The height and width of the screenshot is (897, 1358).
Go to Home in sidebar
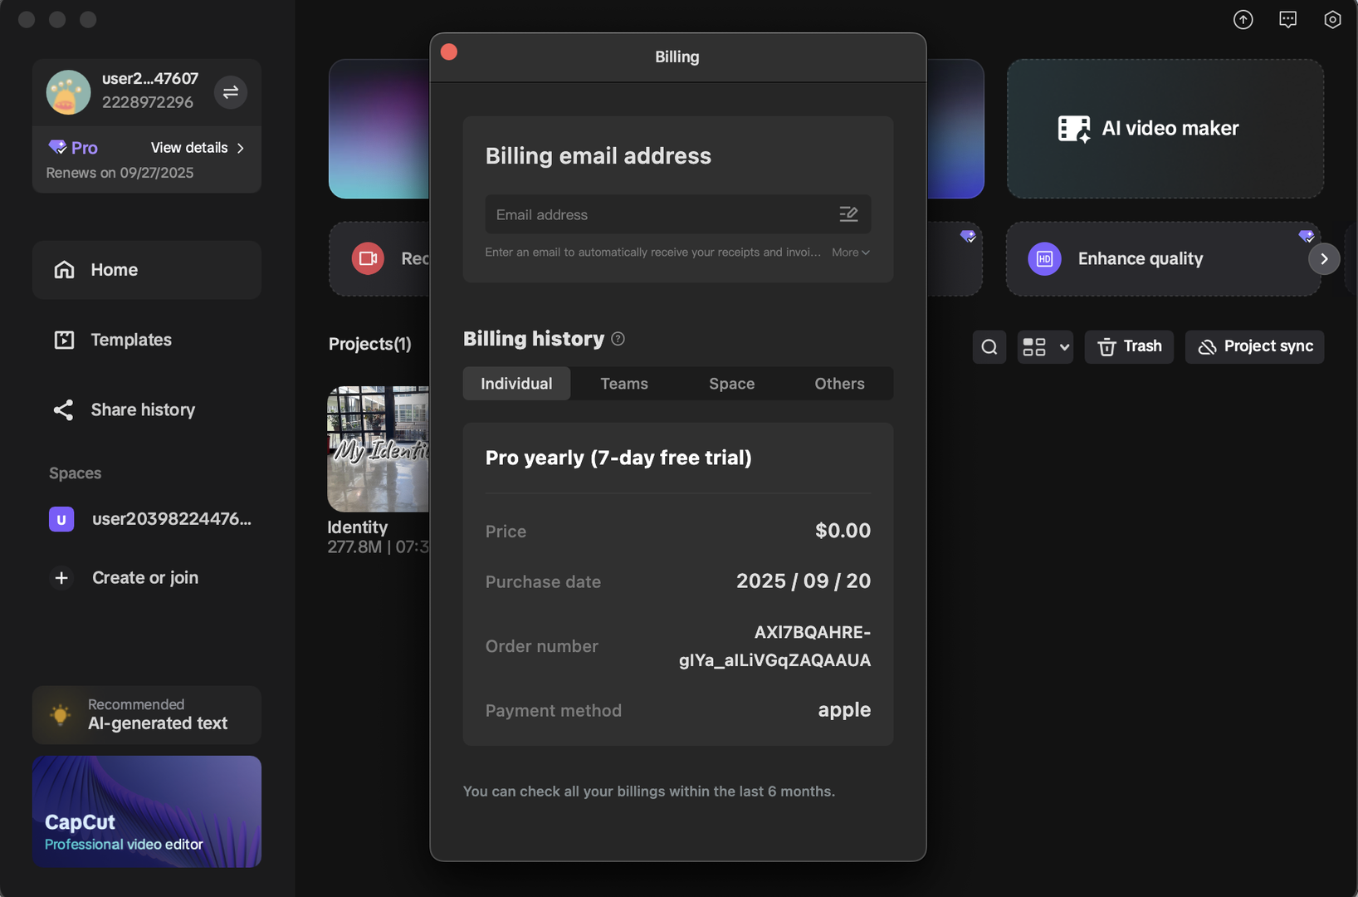(147, 270)
